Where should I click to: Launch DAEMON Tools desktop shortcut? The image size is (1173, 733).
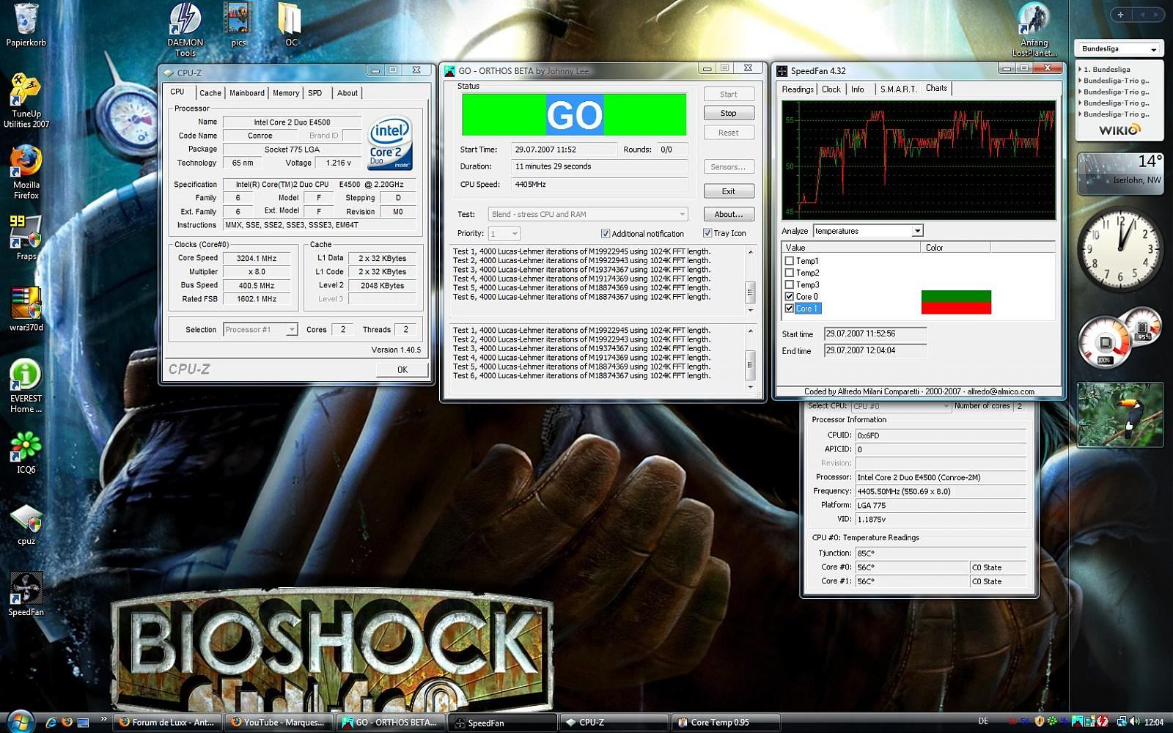coord(185,29)
